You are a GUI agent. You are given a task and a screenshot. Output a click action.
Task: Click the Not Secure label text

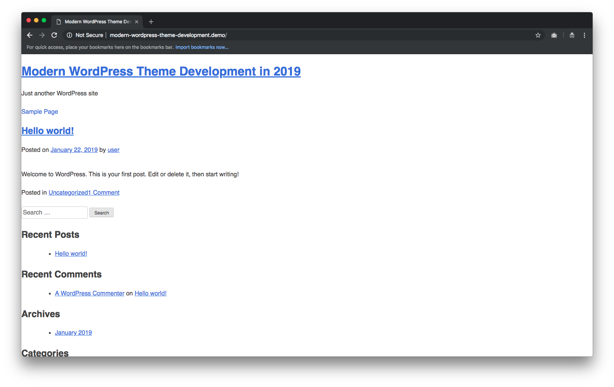[89, 35]
